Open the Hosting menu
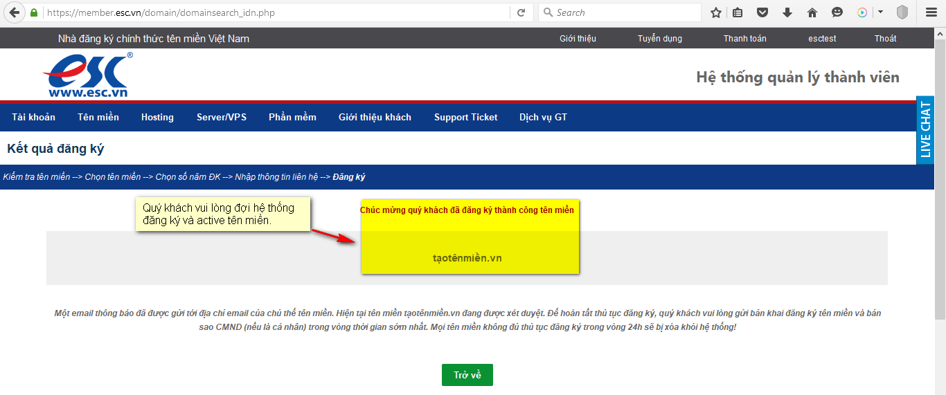The height and width of the screenshot is (395, 946). [x=157, y=117]
